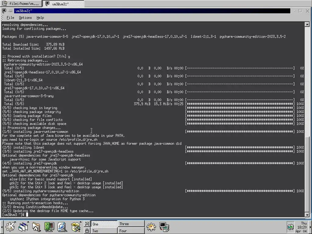312x234 pixels.
Task: Click the scrollbar up arrow in terminal
Action: pos(307,24)
